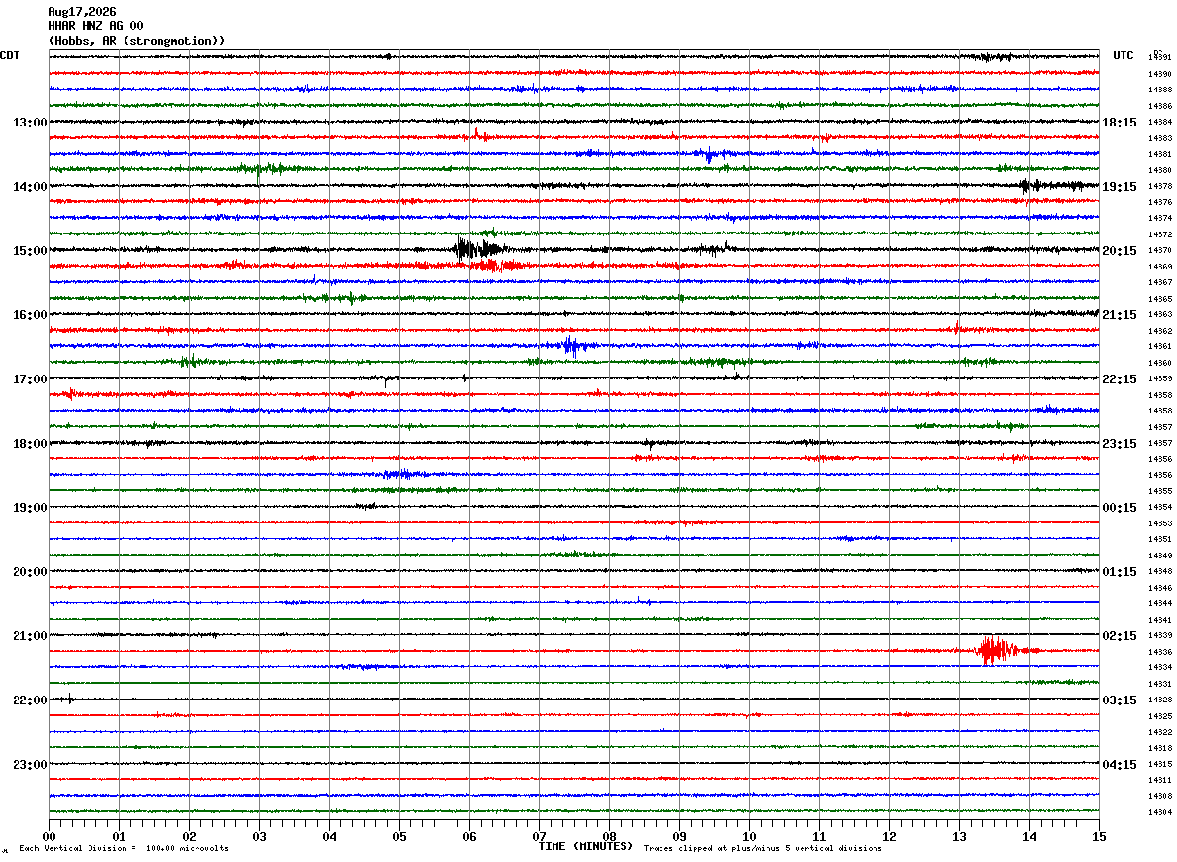The width and height of the screenshot is (1177, 862).
Task: Click minute 15 on the time axis
Action: (x=1099, y=836)
